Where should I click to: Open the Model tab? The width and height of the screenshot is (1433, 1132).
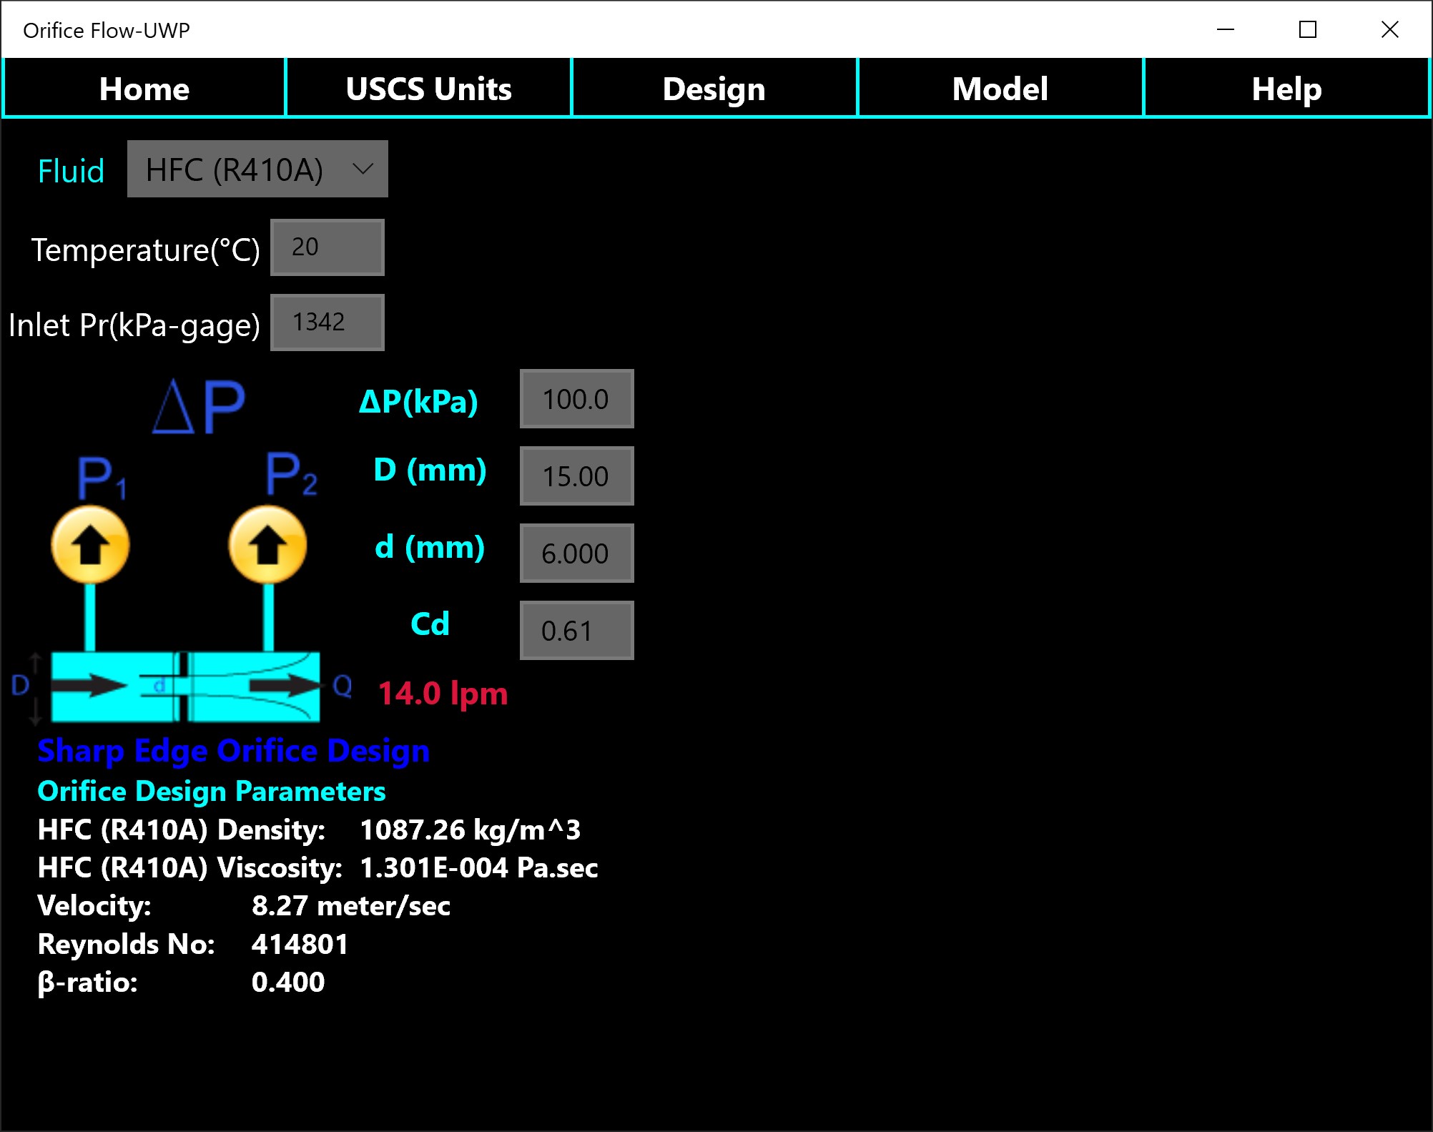[x=1000, y=89]
